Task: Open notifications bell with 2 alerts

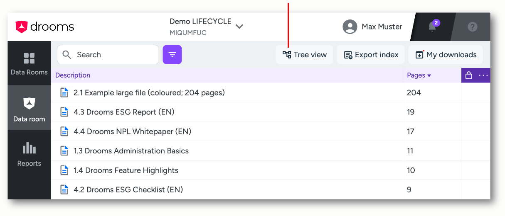Action: click(x=433, y=27)
